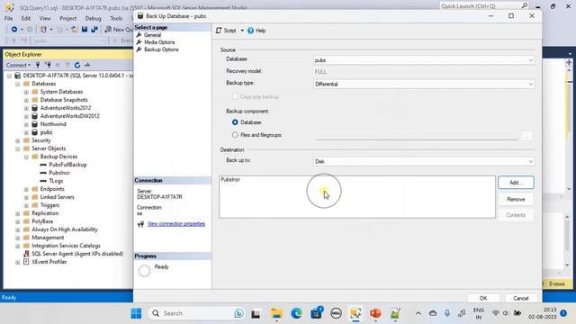
Task: Open the View menu in SSMS
Action: coord(45,18)
